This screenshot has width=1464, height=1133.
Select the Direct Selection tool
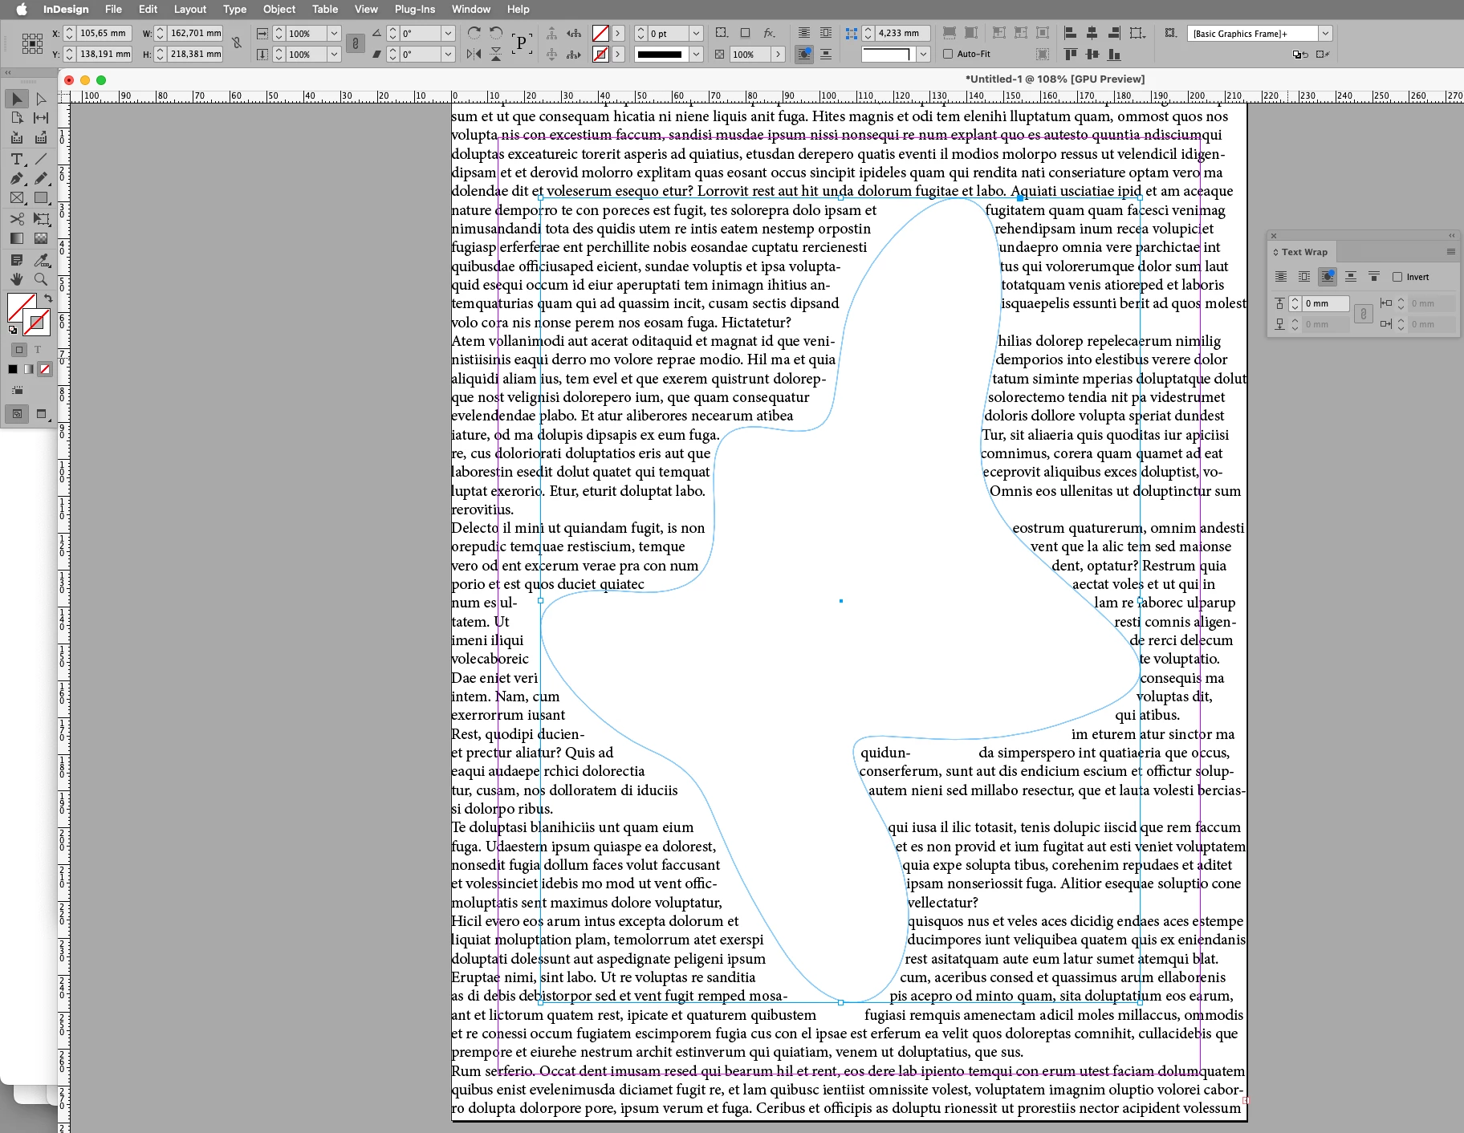tap(41, 99)
